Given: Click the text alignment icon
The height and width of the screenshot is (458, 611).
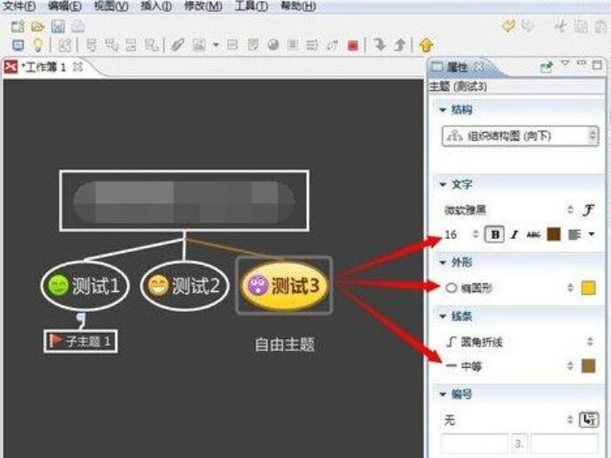Looking at the screenshot, I should click(x=574, y=235).
